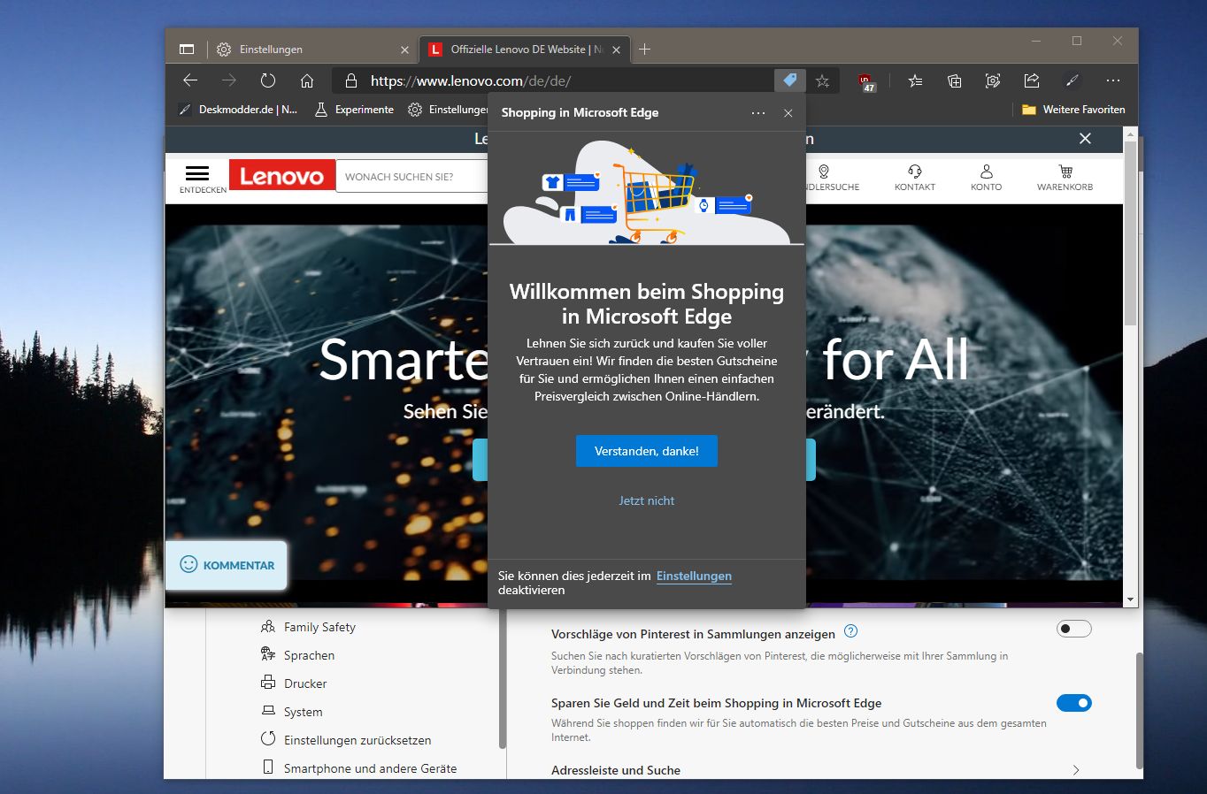Open Weitere Favoriten folder
Viewport: 1207px width, 794px height.
click(1073, 110)
